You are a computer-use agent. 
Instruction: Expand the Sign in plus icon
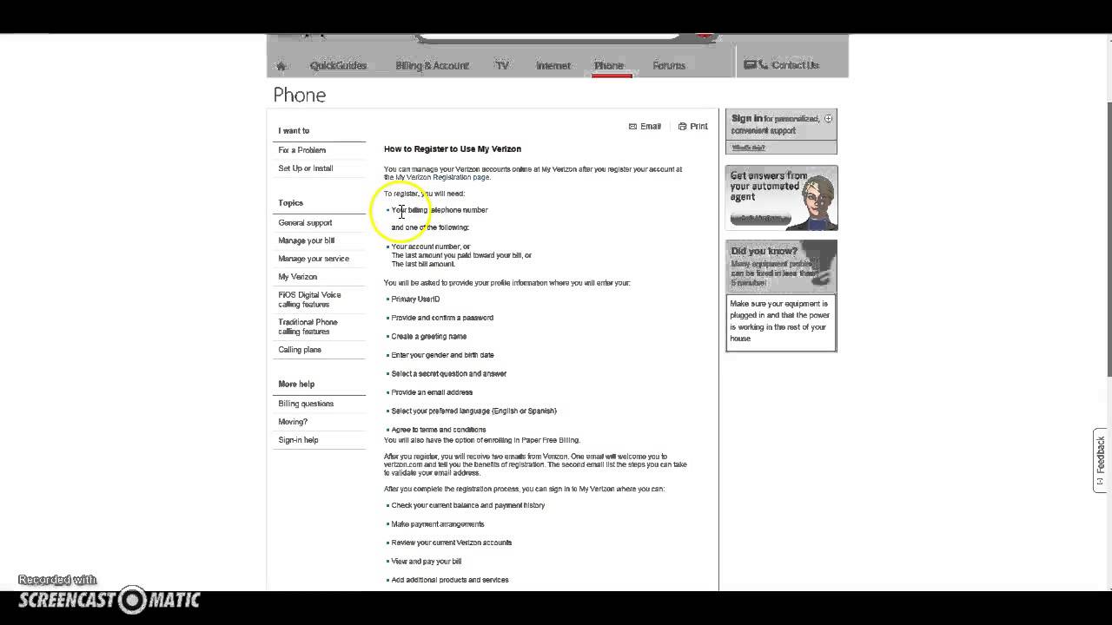828,119
